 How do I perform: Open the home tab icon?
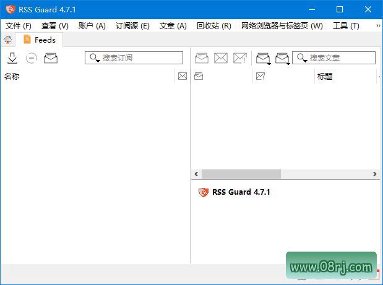(x=8, y=40)
